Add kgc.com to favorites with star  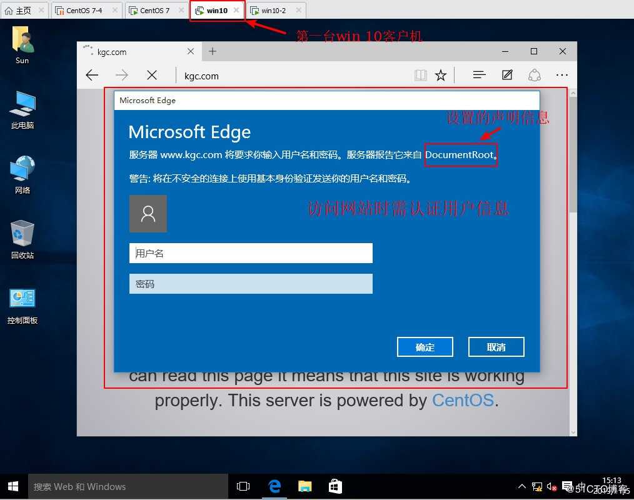(441, 75)
